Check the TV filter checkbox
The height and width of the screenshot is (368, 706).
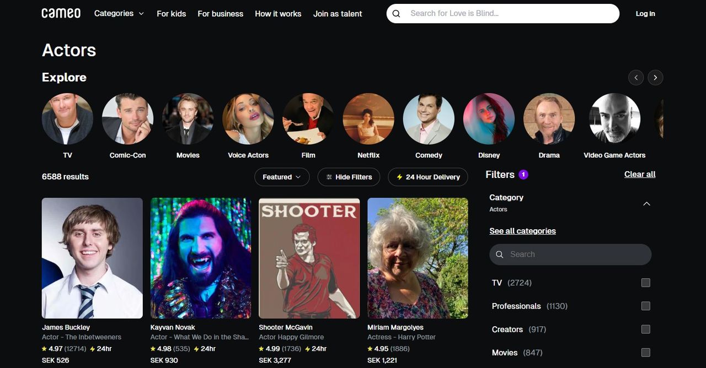tap(645, 283)
